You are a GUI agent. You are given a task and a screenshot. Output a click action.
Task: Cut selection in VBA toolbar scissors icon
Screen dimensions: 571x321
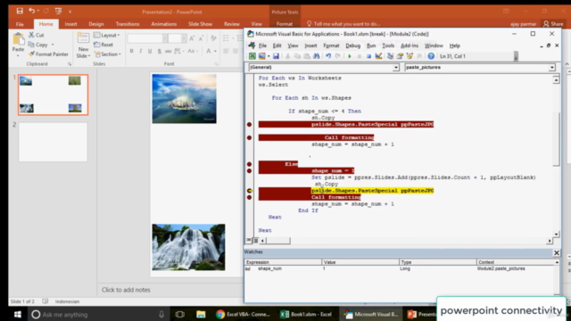coord(287,56)
